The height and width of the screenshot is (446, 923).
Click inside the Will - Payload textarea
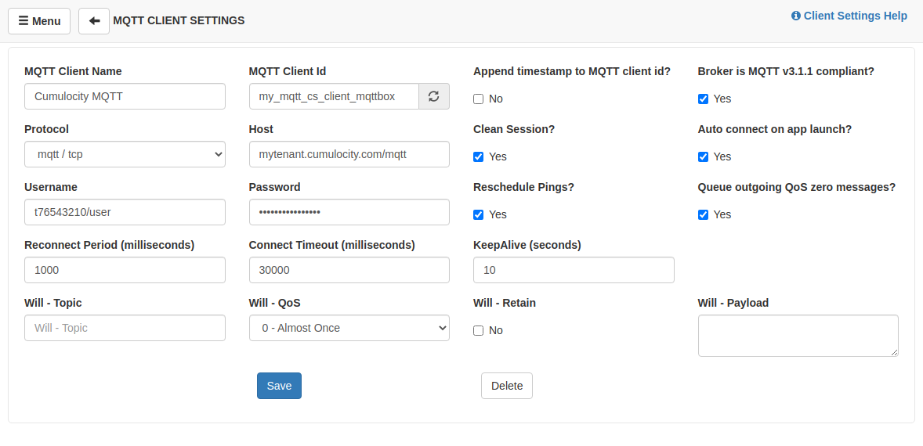pos(798,336)
